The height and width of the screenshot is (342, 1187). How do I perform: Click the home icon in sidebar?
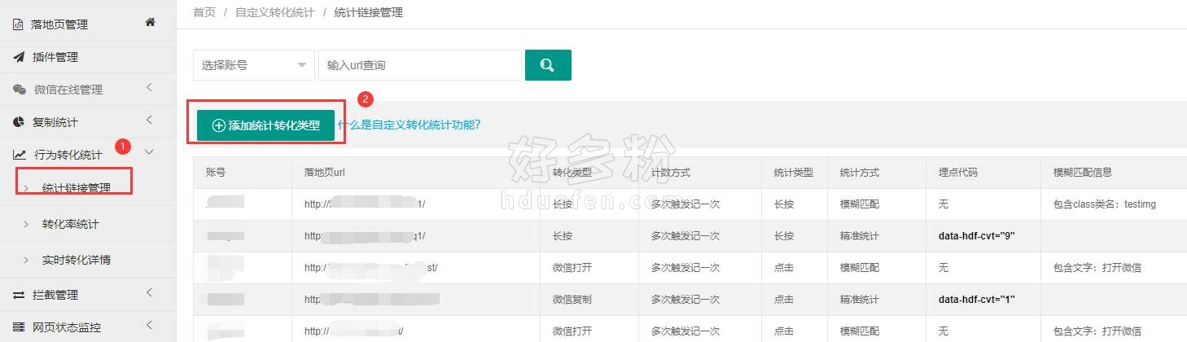click(x=150, y=23)
